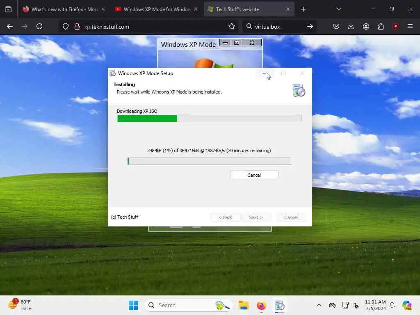Screen dimensions: 420x315
Task: Open tracking protection shield icon
Action: (66, 27)
